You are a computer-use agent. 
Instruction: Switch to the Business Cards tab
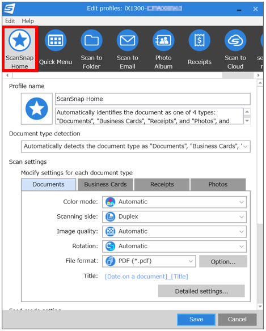tap(105, 185)
